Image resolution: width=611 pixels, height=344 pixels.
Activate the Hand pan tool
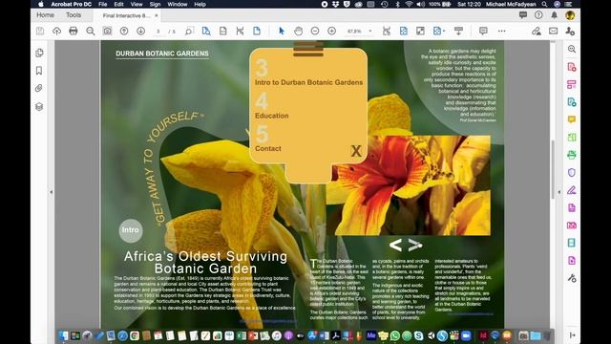pos(299,32)
